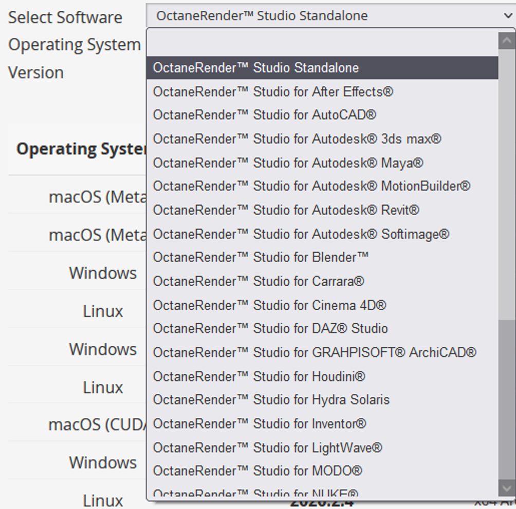
Task: Select OctaneRender Studio for Autodesk Maya
Action: coord(288,163)
